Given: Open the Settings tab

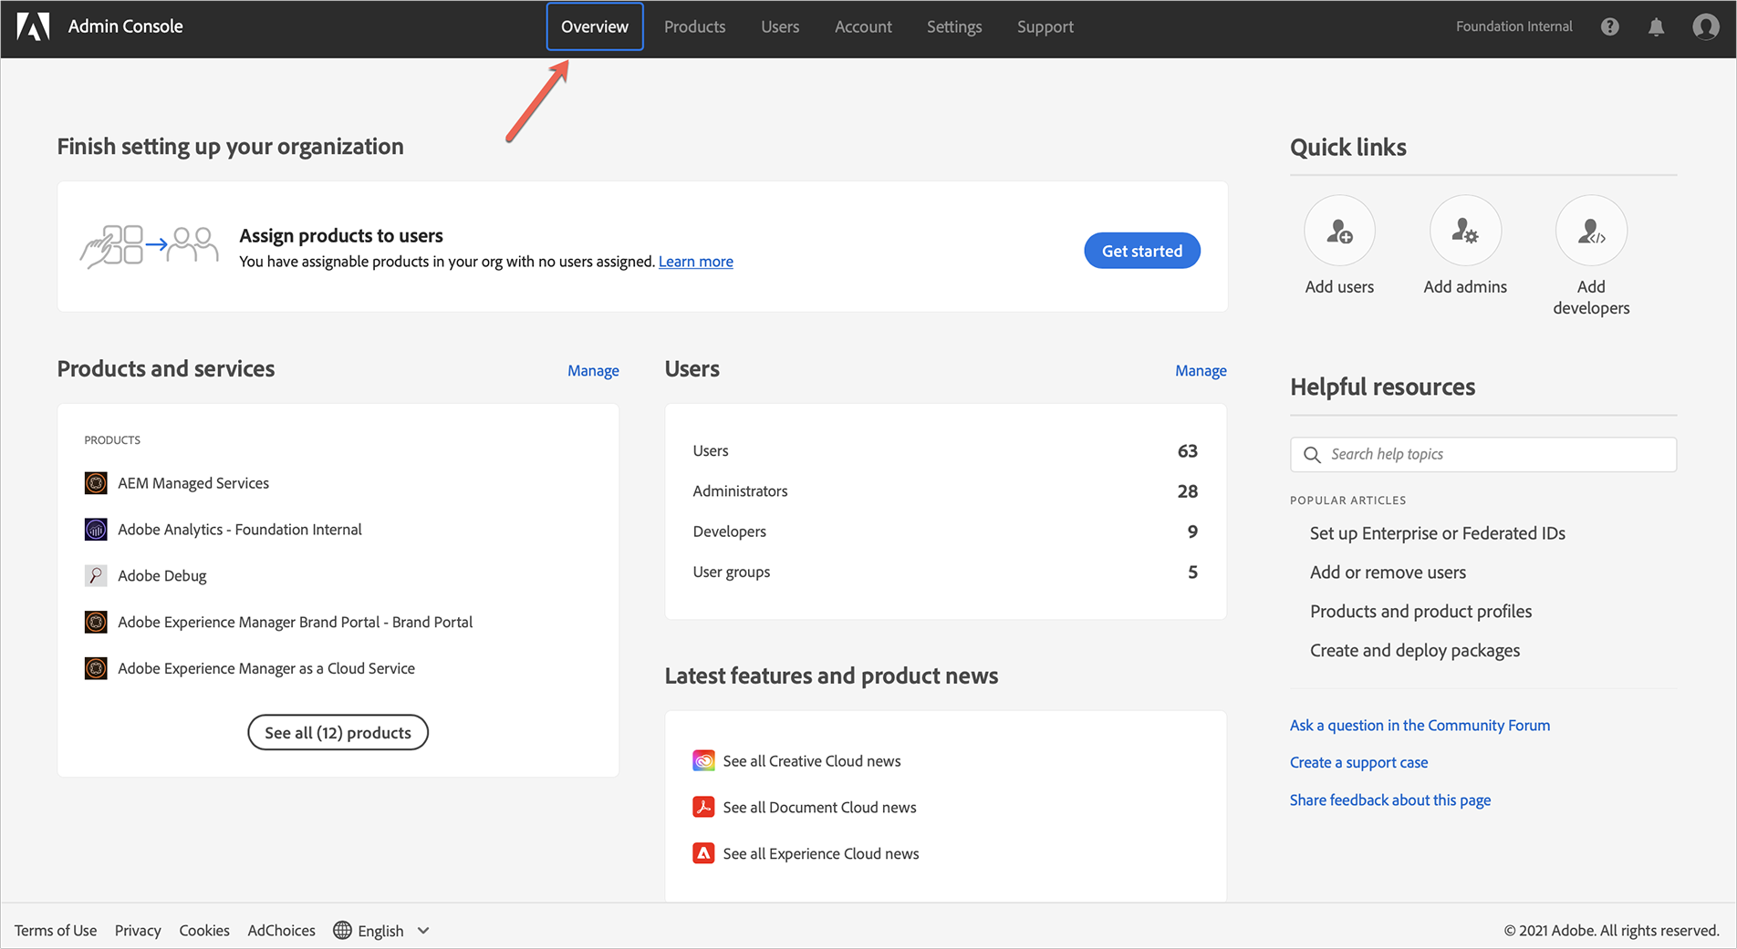Looking at the screenshot, I should point(954,26).
